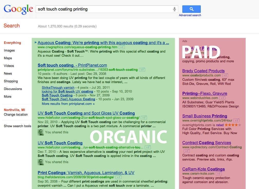Viewport: 259px width, 189px height.
Task: Open Printing--Flexo, Gravure ad
Action: pos(205,94)
